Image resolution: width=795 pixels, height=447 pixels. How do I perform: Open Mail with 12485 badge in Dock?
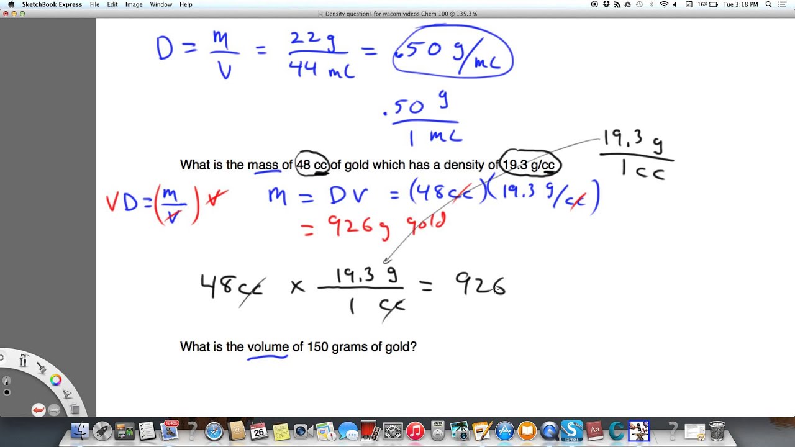169,431
